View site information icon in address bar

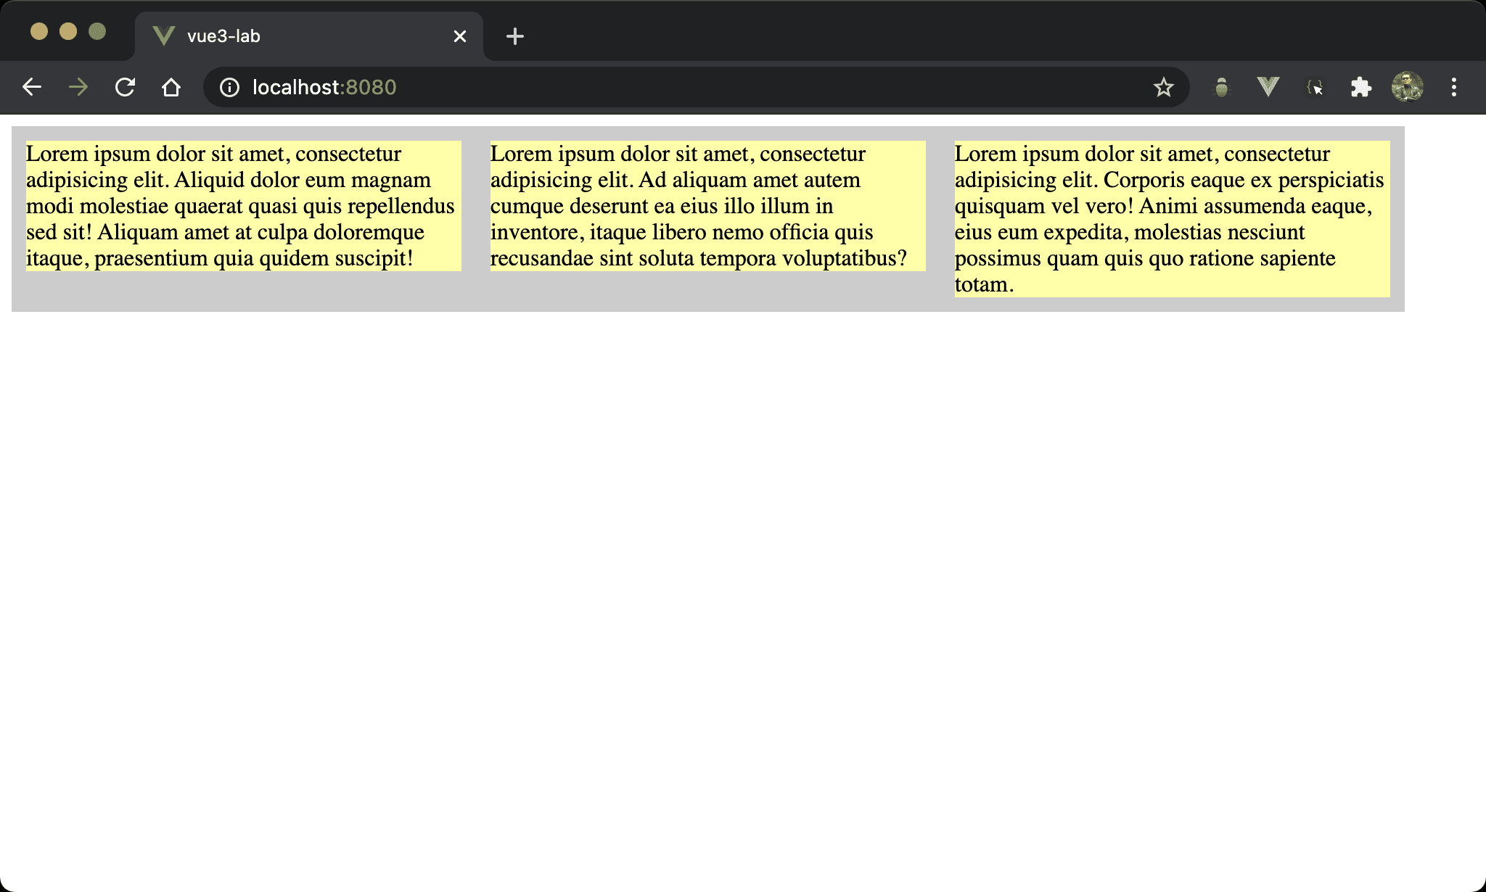[x=229, y=88]
